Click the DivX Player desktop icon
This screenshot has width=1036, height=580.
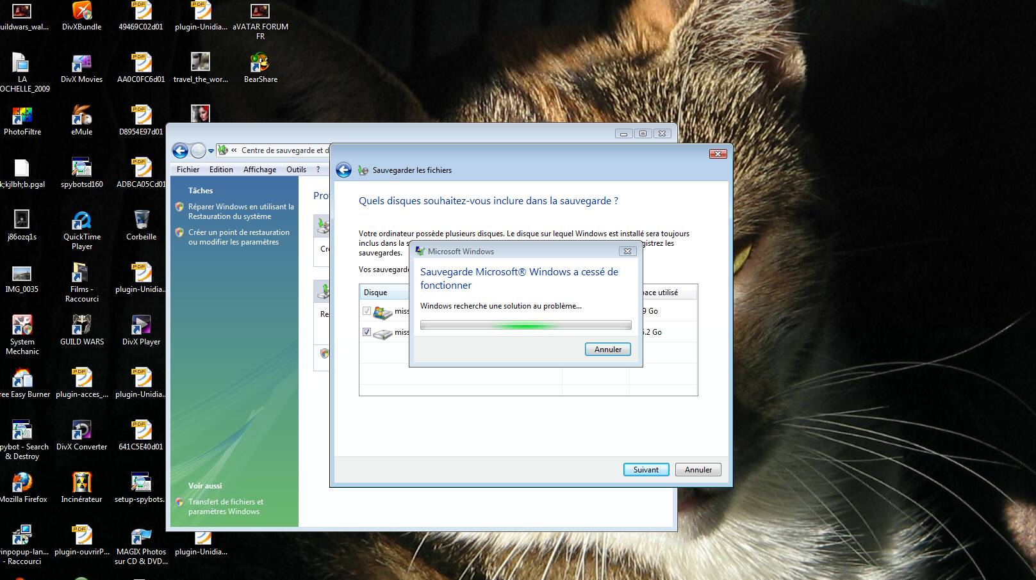141,326
